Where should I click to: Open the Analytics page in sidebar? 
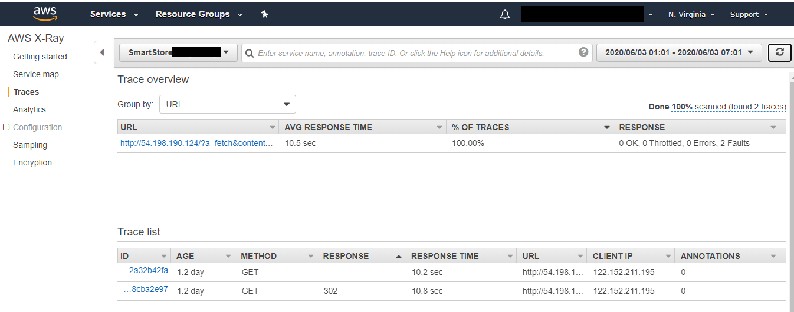point(29,109)
